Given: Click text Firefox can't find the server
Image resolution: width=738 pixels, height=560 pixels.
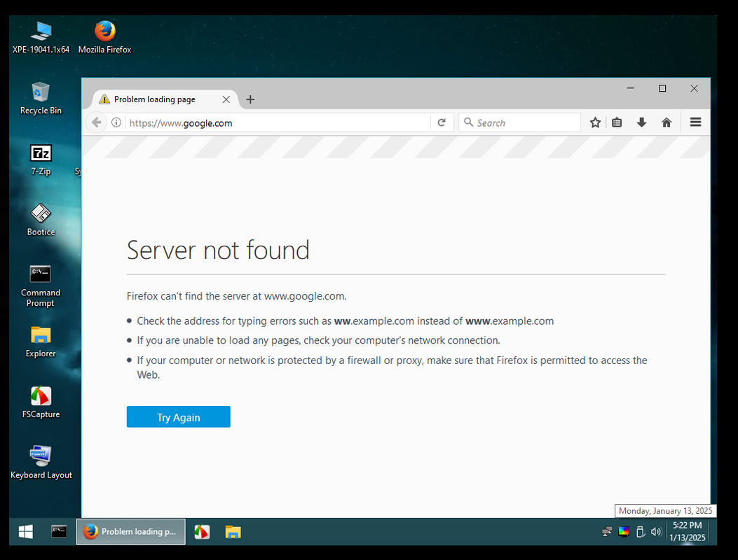Looking at the screenshot, I should coord(236,296).
